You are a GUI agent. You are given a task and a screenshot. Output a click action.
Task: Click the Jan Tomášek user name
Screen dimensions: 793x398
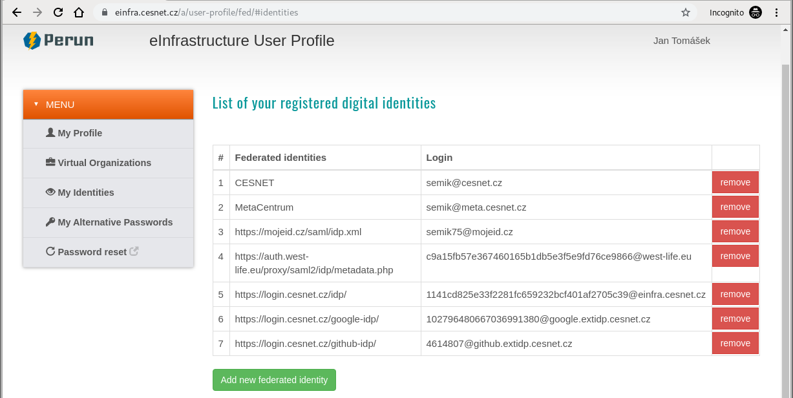click(682, 41)
